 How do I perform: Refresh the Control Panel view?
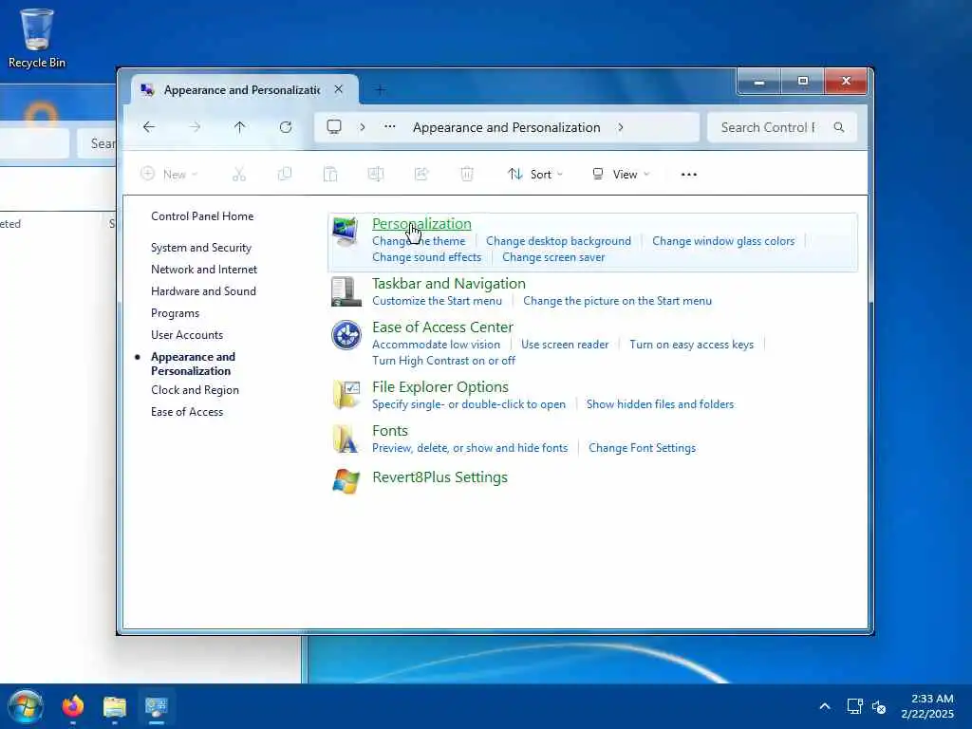click(285, 127)
